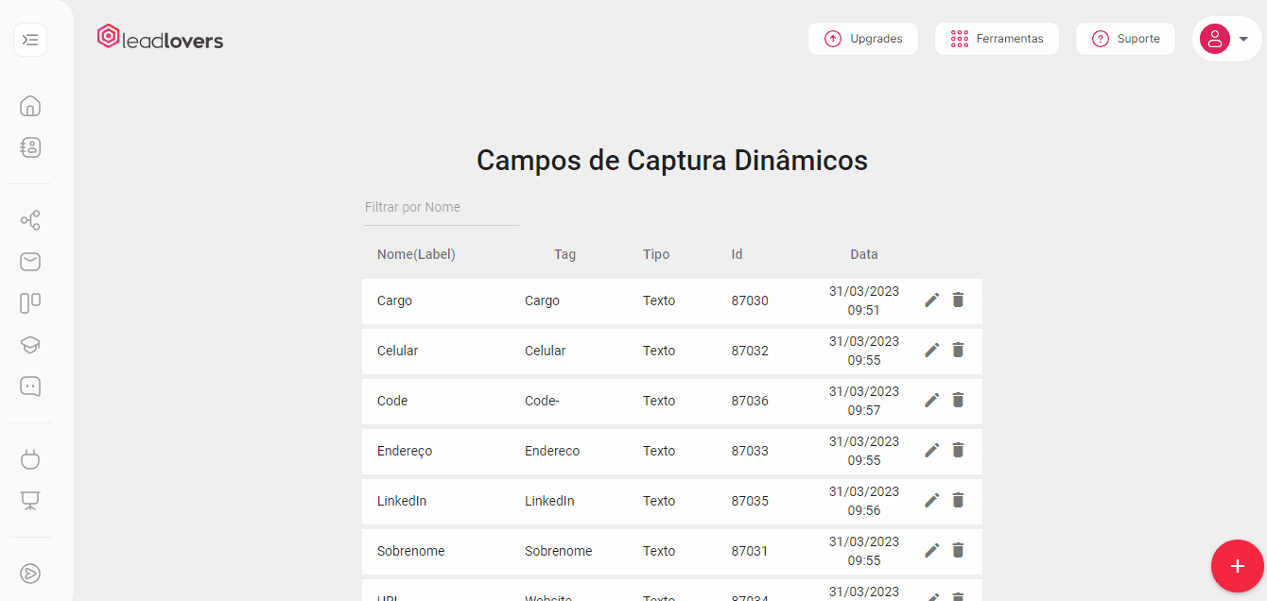Open the presentation board icon in sidebar
Image resolution: width=1267 pixels, height=601 pixels.
[30, 501]
